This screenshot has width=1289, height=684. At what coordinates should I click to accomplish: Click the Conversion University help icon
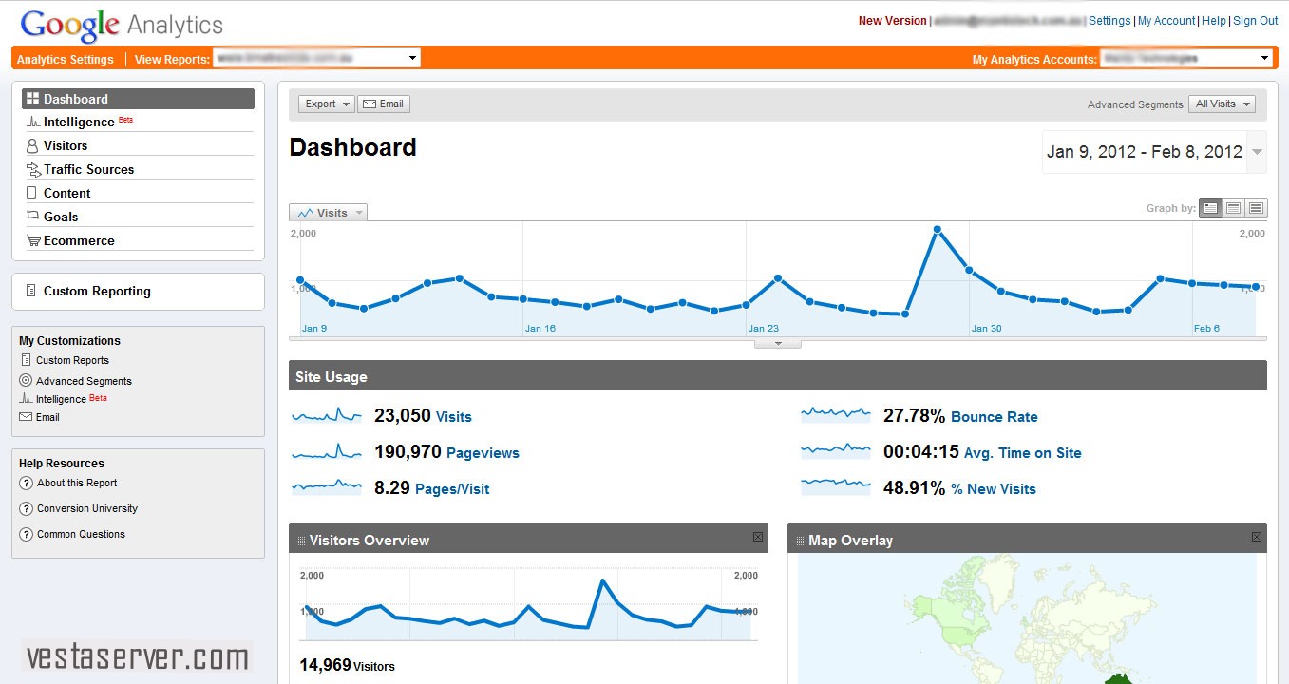[x=27, y=508]
